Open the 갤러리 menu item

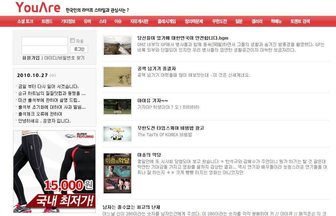point(257,21)
